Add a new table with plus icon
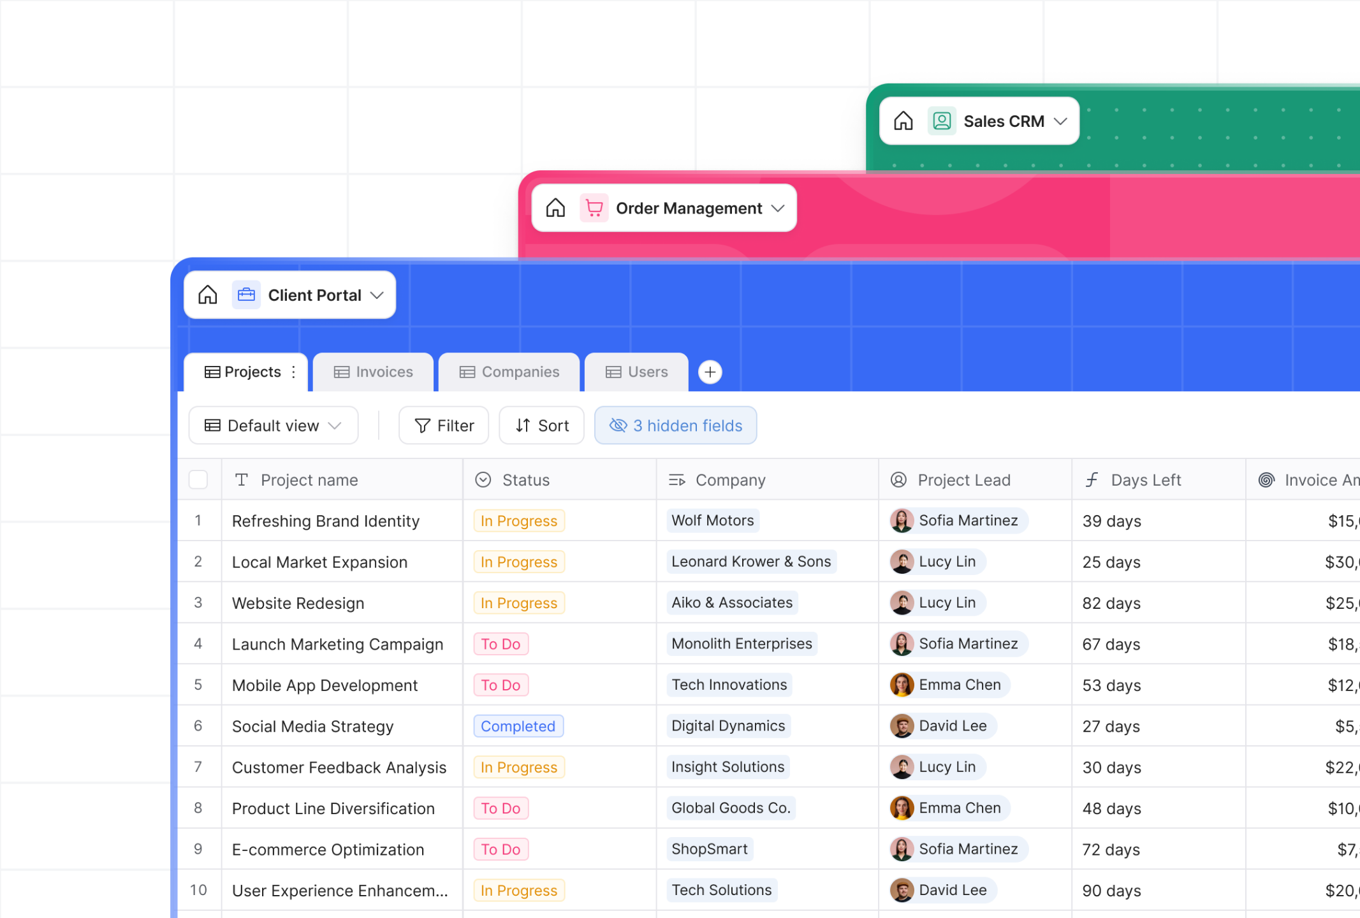Image resolution: width=1360 pixels, height=918 pixels. [710, 372]
